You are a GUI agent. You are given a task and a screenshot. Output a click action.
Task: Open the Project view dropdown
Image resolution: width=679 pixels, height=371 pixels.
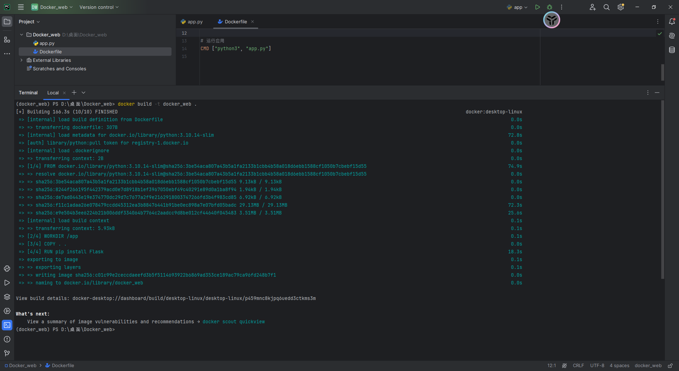coord(29,22)
